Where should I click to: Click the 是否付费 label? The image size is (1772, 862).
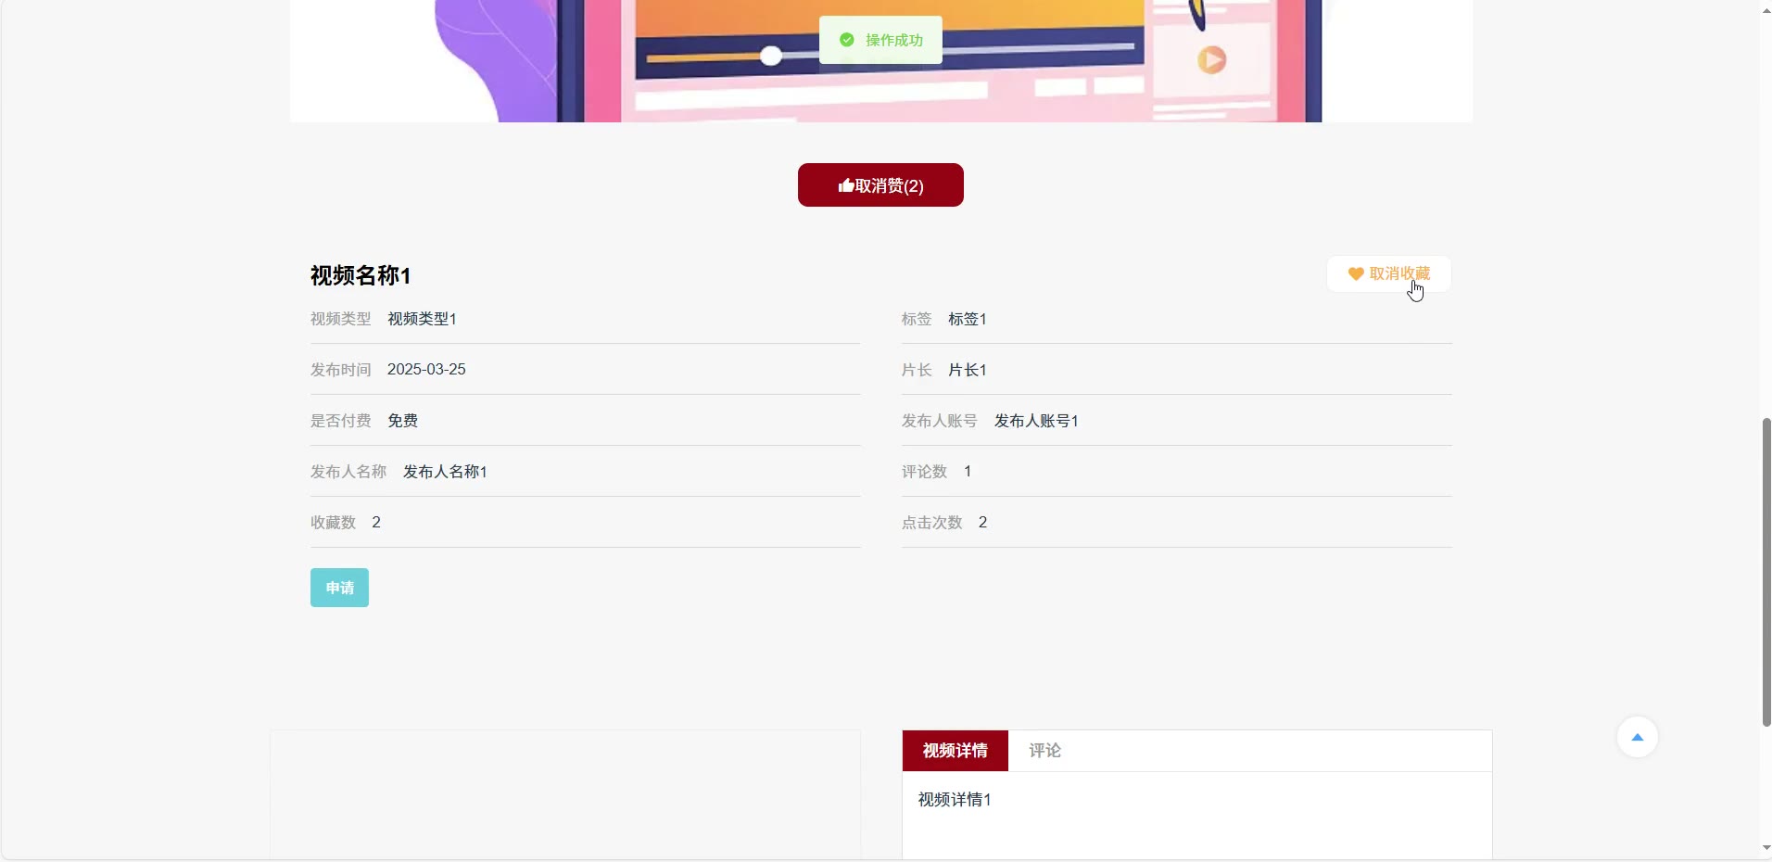click(340, 421)
